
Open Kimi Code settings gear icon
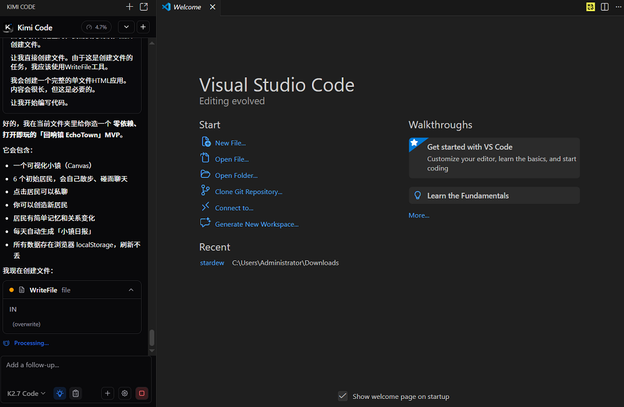(x=125, y=393)
